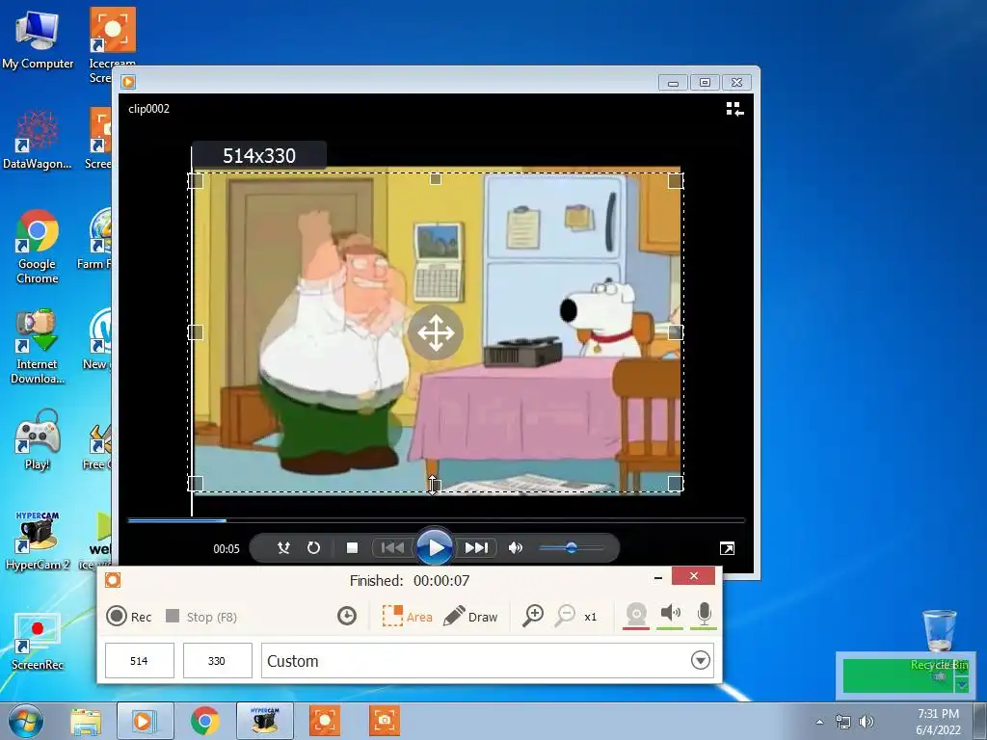Viewport: 987px width, 740px height.
Task: Click the 514x330 size label
Action: (x=258, y=155)
